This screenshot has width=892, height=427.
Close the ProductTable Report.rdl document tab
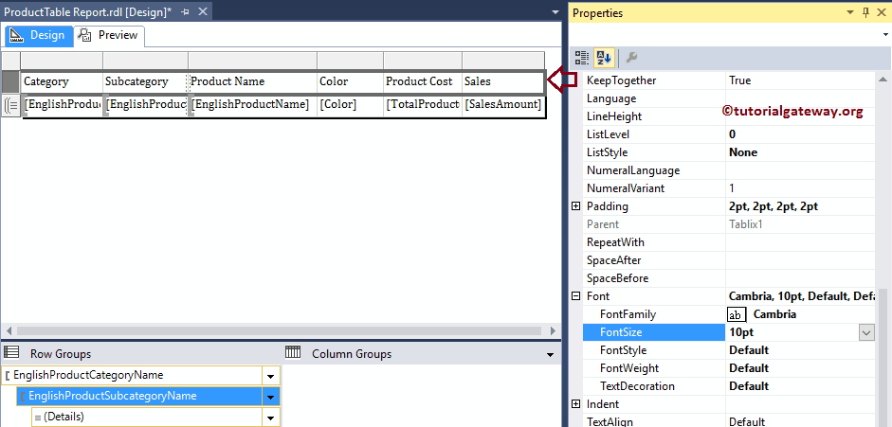click(x=202, y=11)
